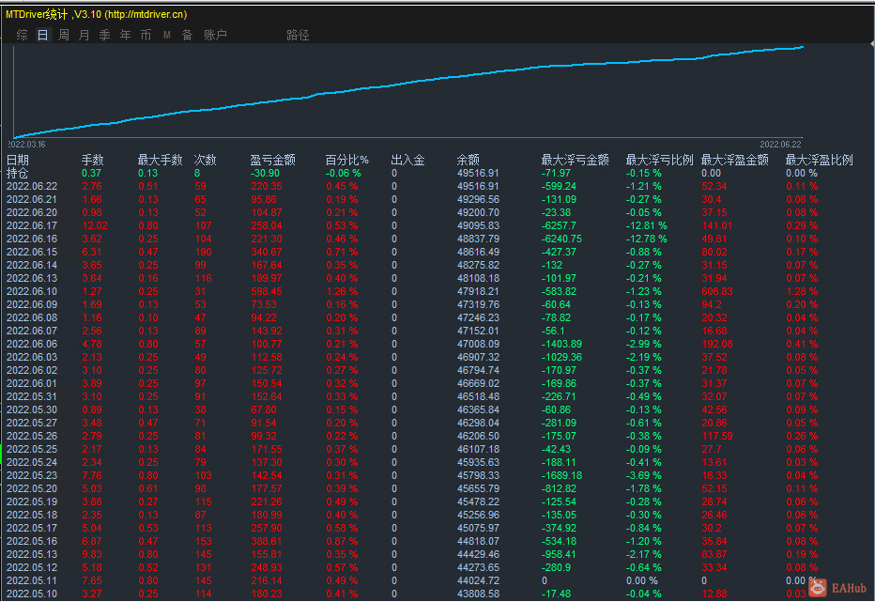Screen dimensions: 875x602
Task: Select the 2022.05.31 date cell
Action: click(32, 396)
